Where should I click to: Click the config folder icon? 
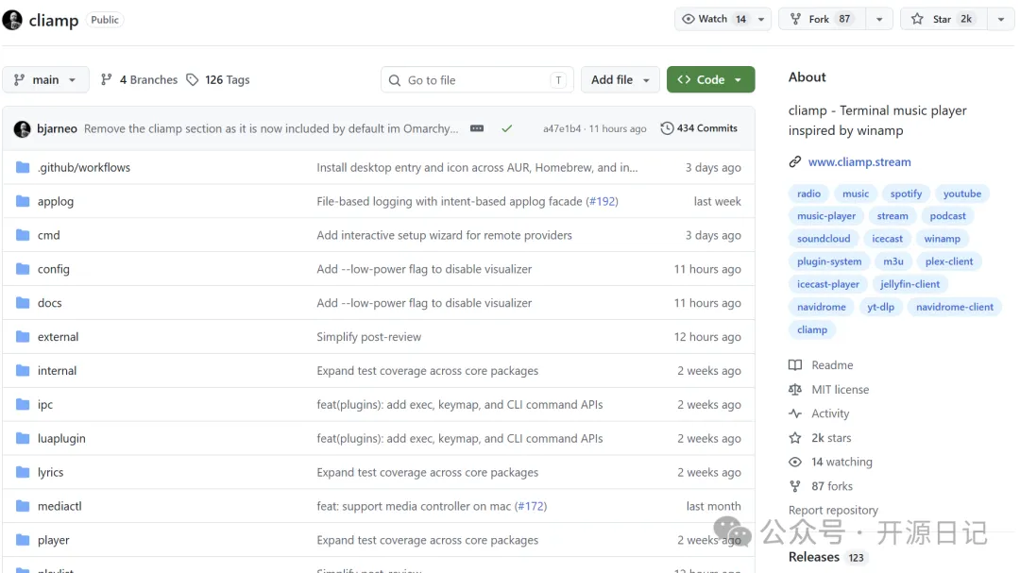23,269
